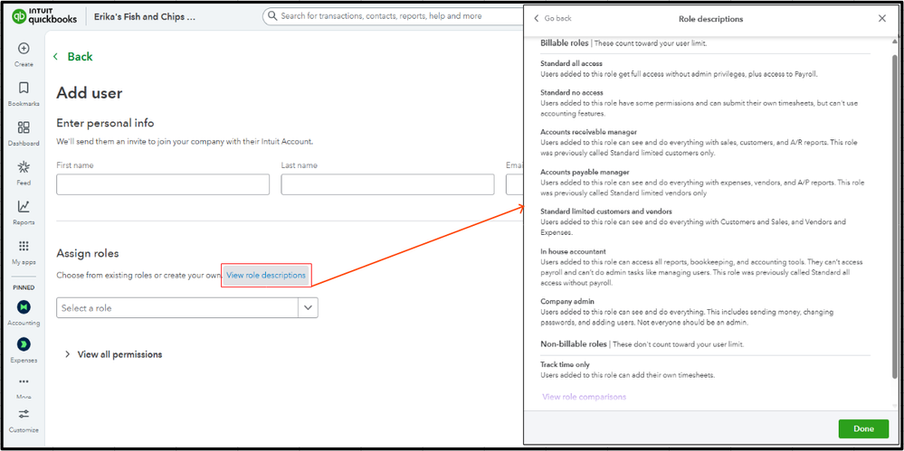Click the Intuit QuickBooks logo
The image size is (904, 451).
(x=43, y=16)
